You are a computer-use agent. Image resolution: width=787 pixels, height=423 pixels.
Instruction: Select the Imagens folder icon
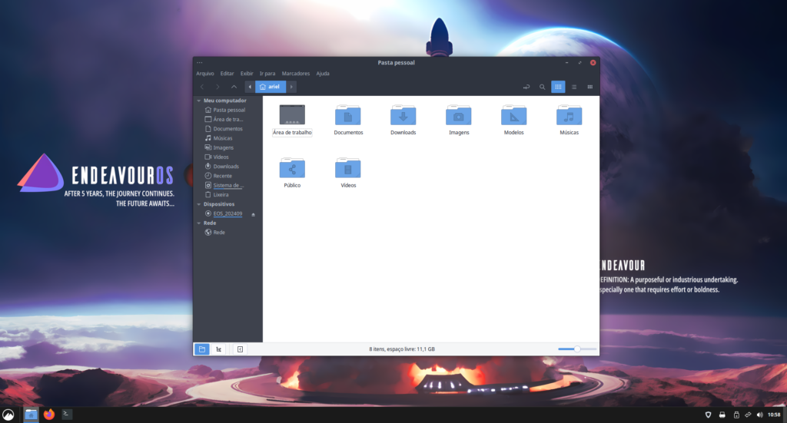(459, 115)
